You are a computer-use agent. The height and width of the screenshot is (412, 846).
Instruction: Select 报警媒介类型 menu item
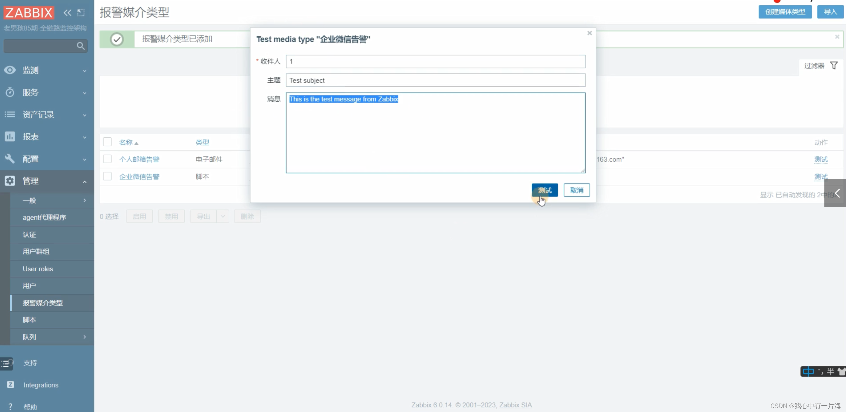(52, 303)
